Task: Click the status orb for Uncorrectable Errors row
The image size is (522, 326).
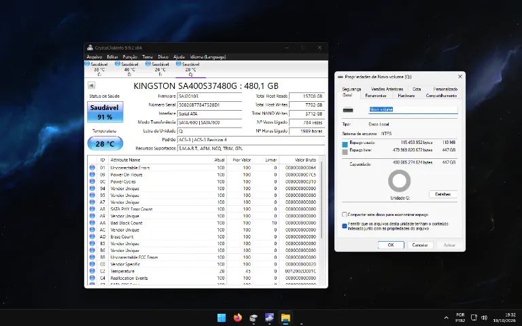Action: (x=92, y=168)
